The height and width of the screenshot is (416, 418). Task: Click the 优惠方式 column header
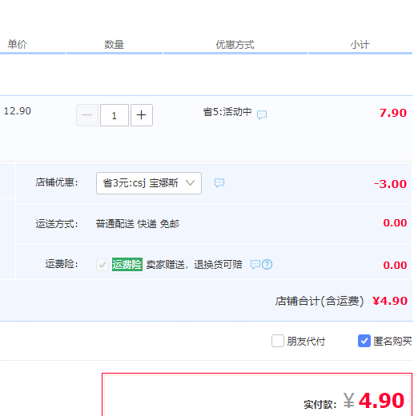(x=235, y=45)
